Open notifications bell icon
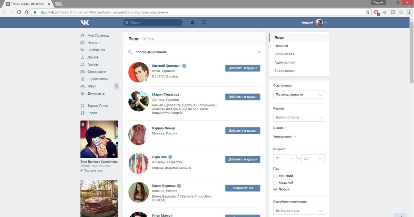 pyautogui.click(x=193, y=22)
